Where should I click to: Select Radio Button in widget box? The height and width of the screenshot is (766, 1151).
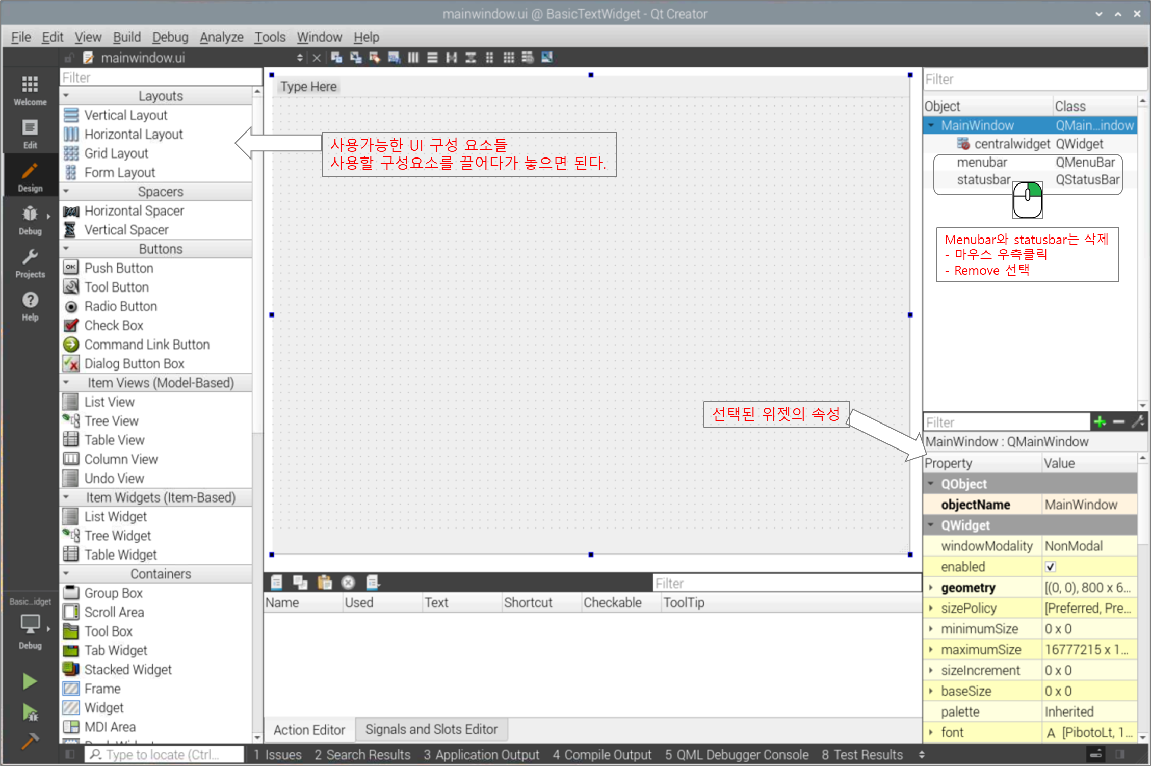120,306
